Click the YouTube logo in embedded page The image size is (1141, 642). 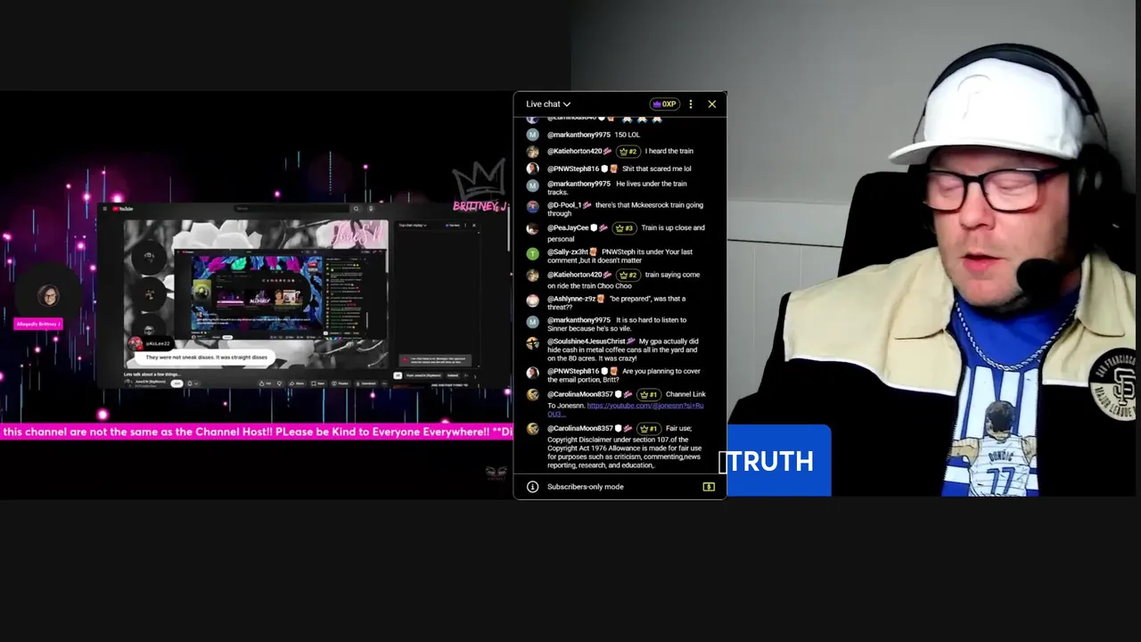pyautogui.click(x=123, y=209)
